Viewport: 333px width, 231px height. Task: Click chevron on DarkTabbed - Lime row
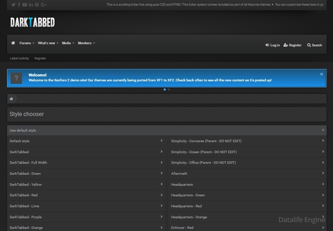coord(162,206)
